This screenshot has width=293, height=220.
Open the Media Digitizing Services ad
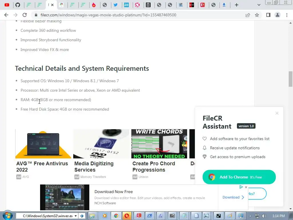pos(94,166)
